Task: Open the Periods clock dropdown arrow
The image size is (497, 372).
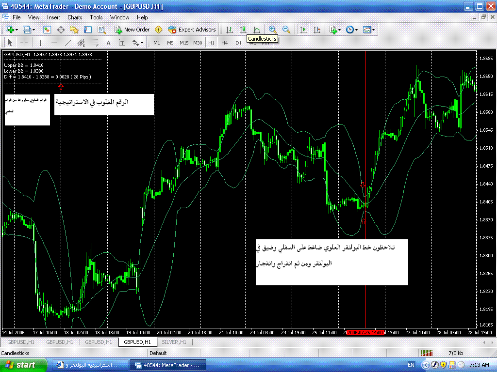Action: coord(357,30)
